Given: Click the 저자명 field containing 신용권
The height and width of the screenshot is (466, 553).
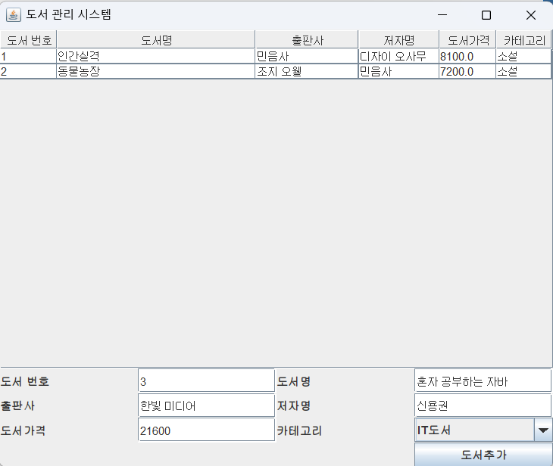Looking at the screenshot, I should point(483,405).
